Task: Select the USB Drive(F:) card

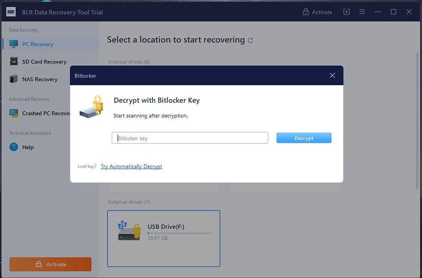Action: [x=164, y=238]
